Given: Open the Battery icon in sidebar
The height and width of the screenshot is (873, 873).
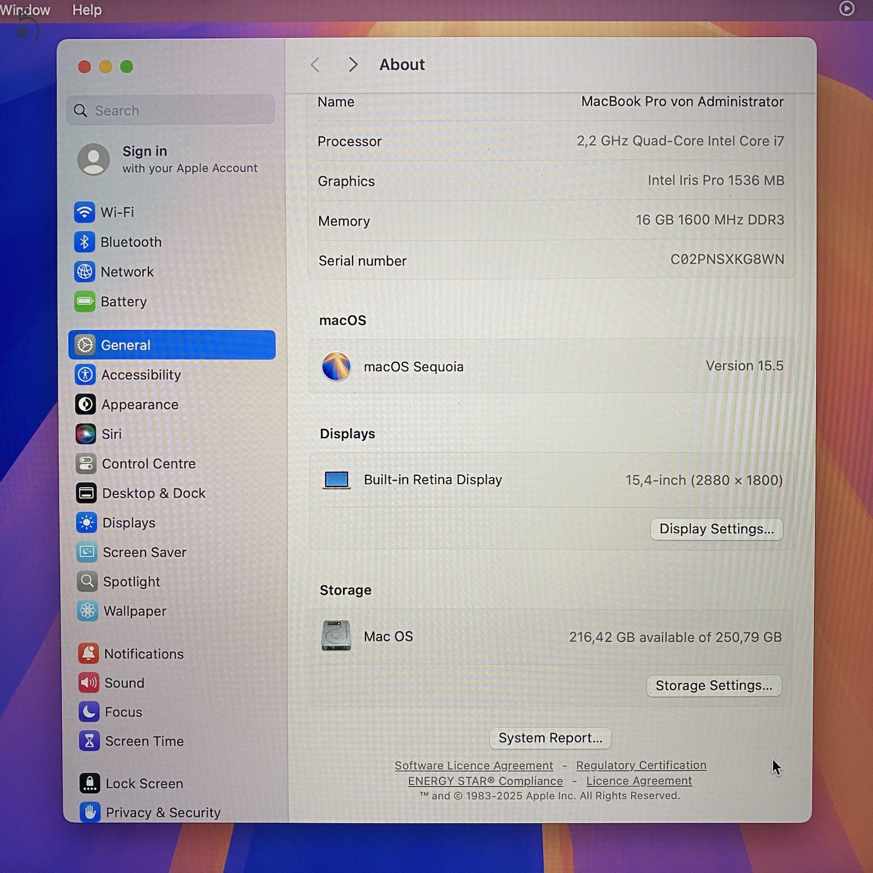Looking at the screenshot, I should (x=85, y=301).
